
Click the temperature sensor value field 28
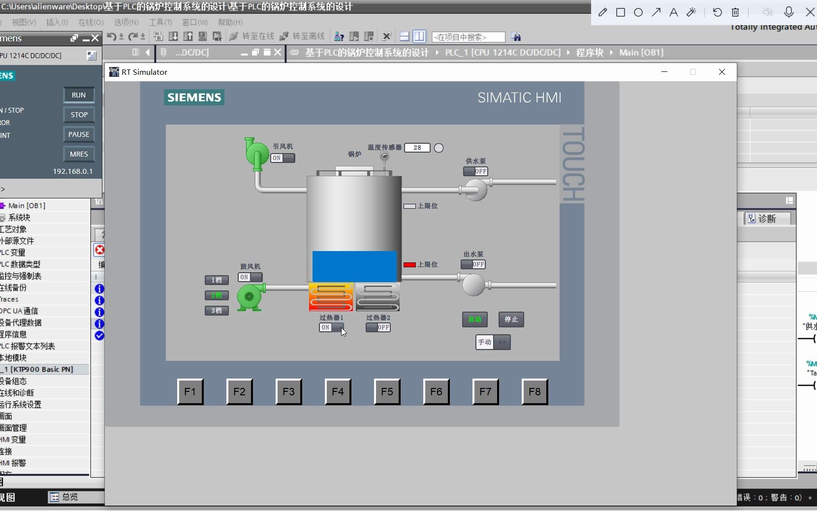[x=417, y=148]
